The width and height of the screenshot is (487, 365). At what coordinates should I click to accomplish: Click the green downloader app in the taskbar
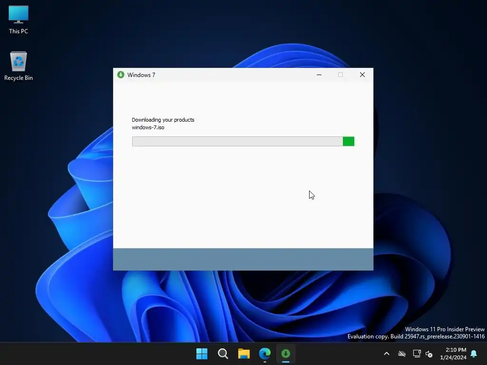[x=286, y=354]
